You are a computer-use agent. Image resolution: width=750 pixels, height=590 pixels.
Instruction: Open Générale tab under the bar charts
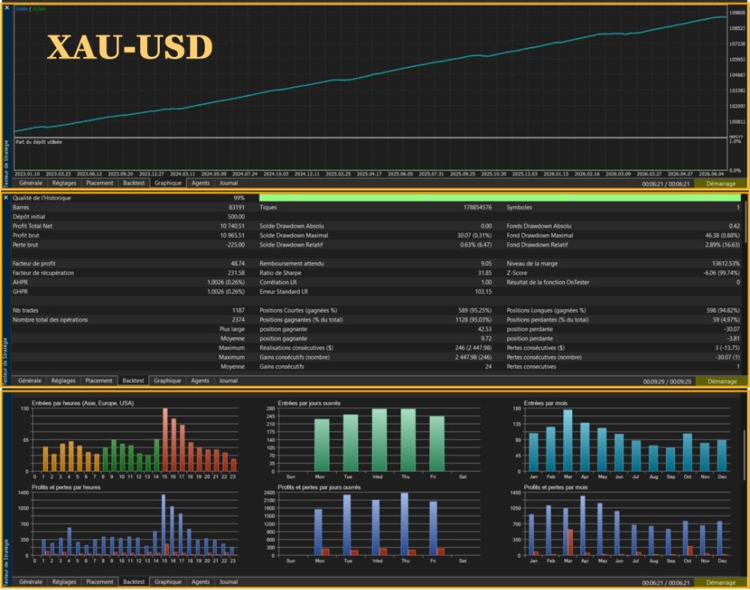tap(31, 582)
